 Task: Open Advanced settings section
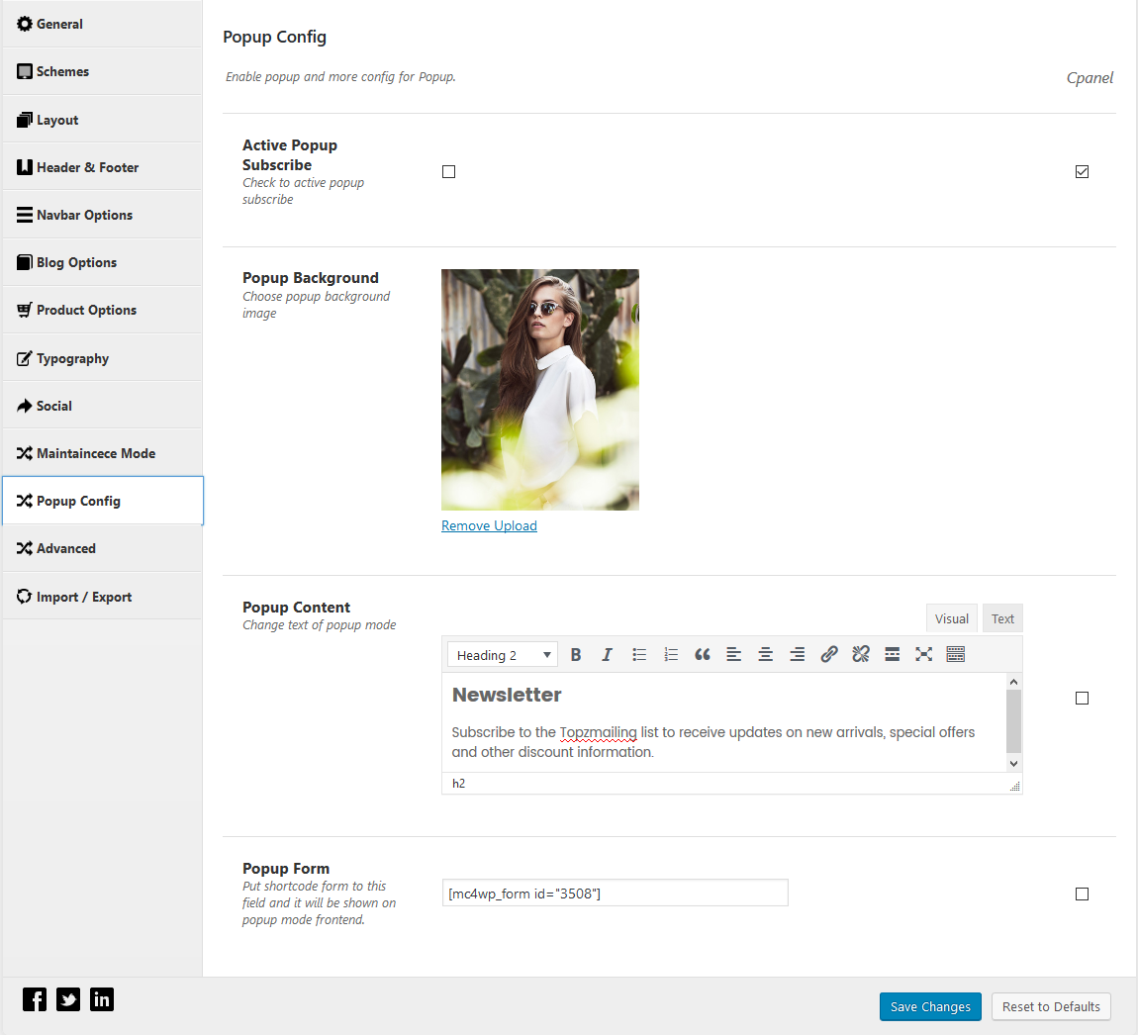(102, 548)
